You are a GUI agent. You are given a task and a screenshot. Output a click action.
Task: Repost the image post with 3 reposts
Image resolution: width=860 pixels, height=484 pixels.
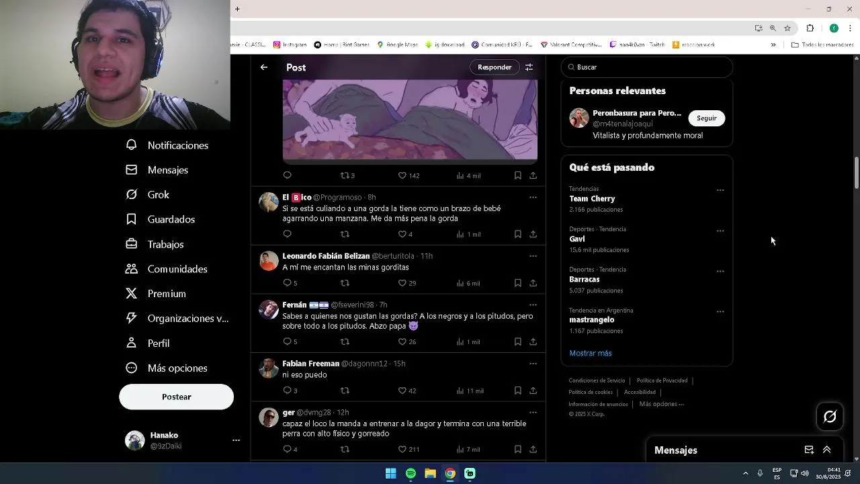347,175
